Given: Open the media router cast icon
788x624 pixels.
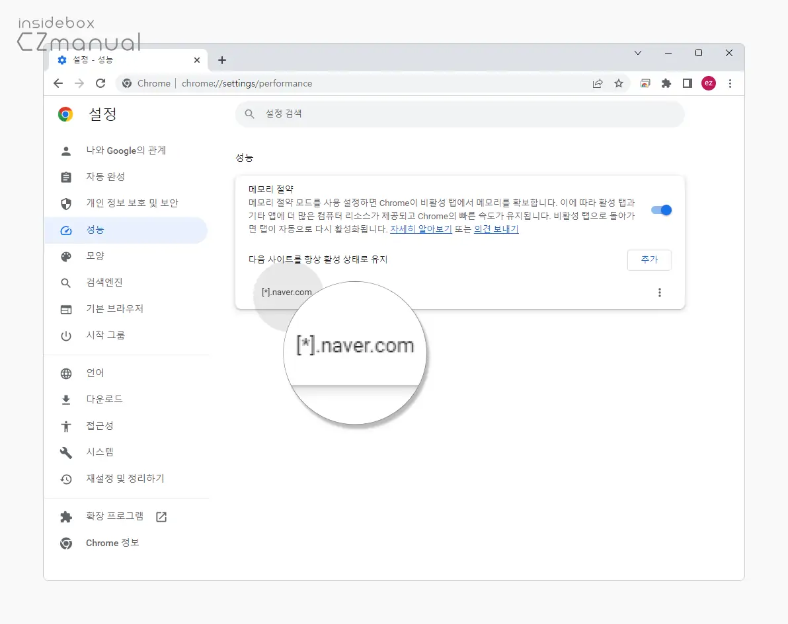Looking at the screenshot, I should pos(645,83).
